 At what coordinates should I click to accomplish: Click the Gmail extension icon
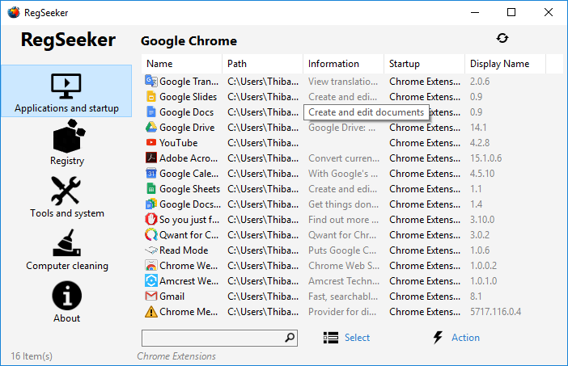coord(151,296)
